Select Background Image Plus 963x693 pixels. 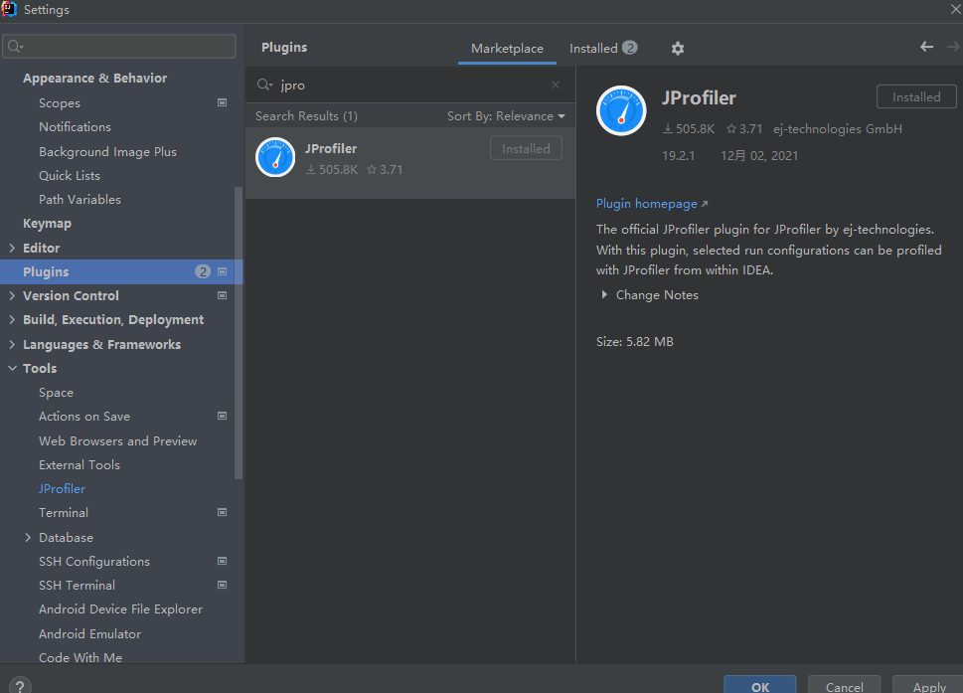(x=107, y=152)
